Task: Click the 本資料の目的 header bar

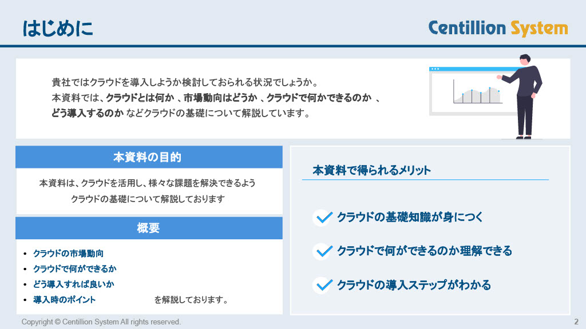Action: [x=149, y=157]
